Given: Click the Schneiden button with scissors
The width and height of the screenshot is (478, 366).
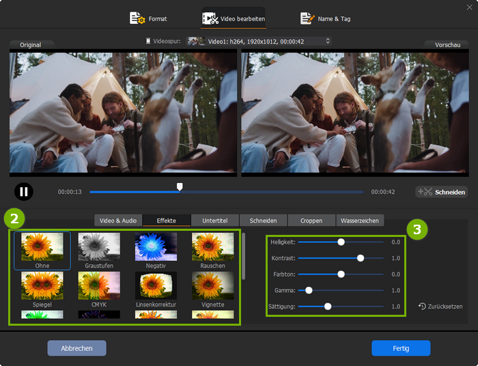Looking at the screenshot, I should (x=441, y=192).
